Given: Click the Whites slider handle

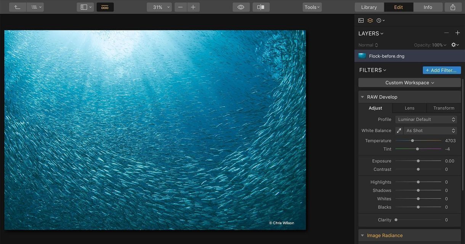Looking at the screenshot, I should (418, 199).
